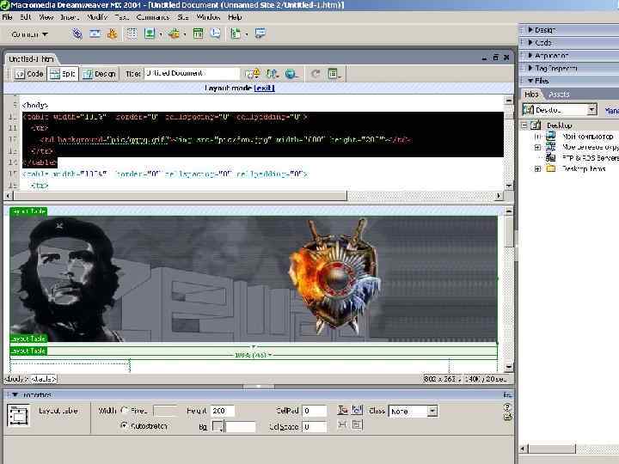Click the Insert Media icon
The width and height of the screenshot is (619, 464).
(x=174, y=34)
